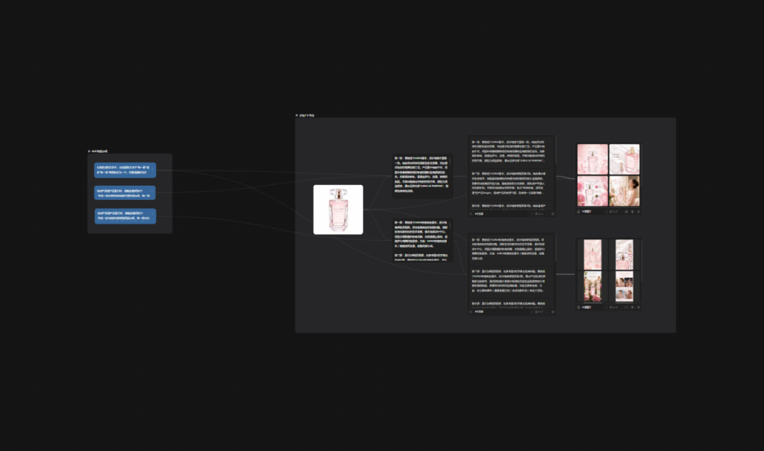The width and height of the screenshot is (764, 451).
Task: Click the rightmost footer icon of lower image grid
Action: 639,307
